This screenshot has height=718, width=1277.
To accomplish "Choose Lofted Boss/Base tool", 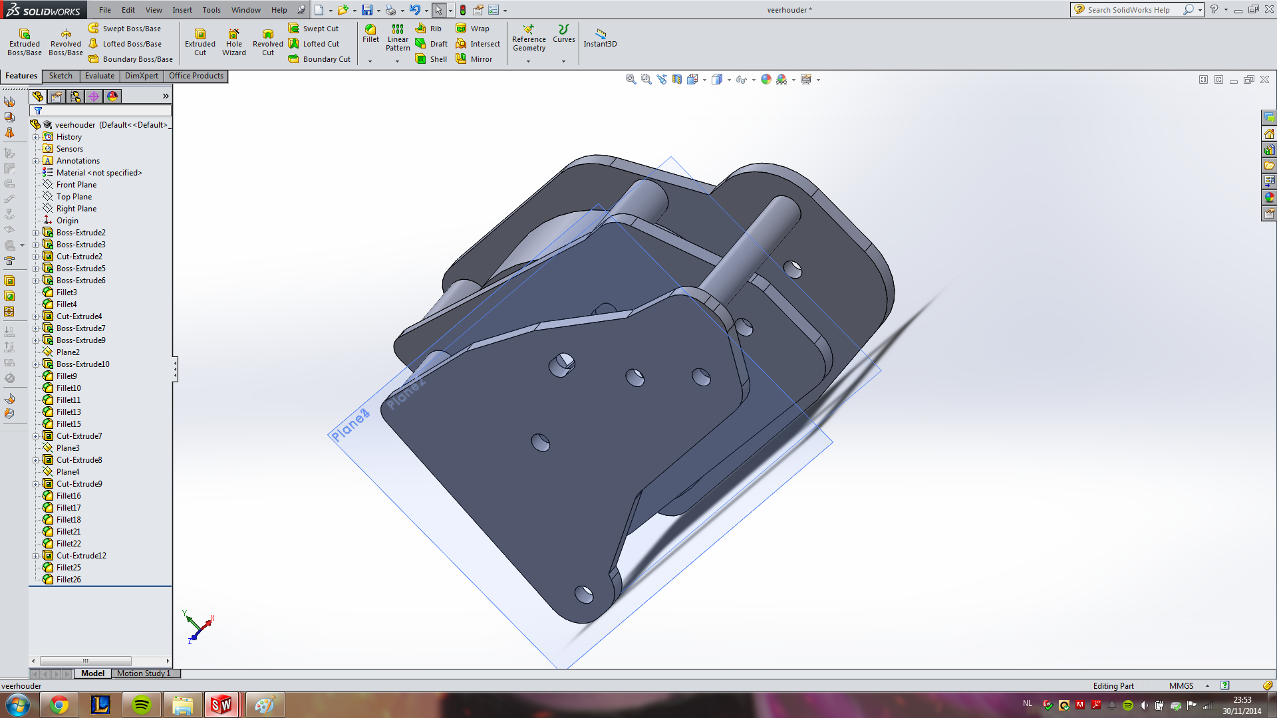I will pyautogui.click(x=124, y=44).
